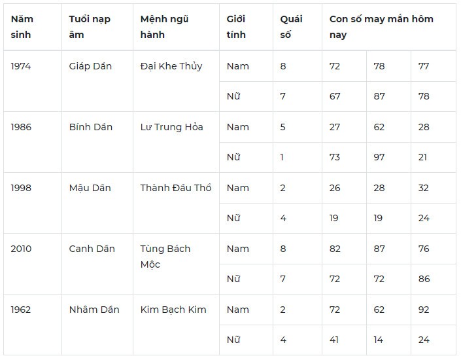Viewport: 461px width, 358px height.
Task: Select the Đại Khe Thủy cell
Action: coord(176,81)
